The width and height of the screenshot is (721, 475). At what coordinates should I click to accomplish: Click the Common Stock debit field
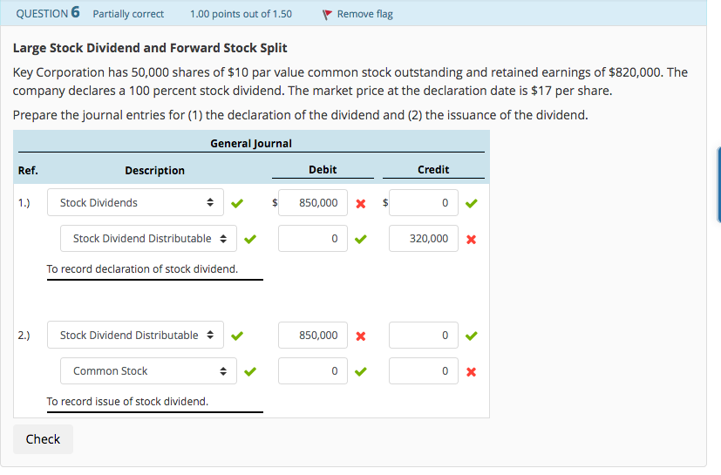coord(313,370)
